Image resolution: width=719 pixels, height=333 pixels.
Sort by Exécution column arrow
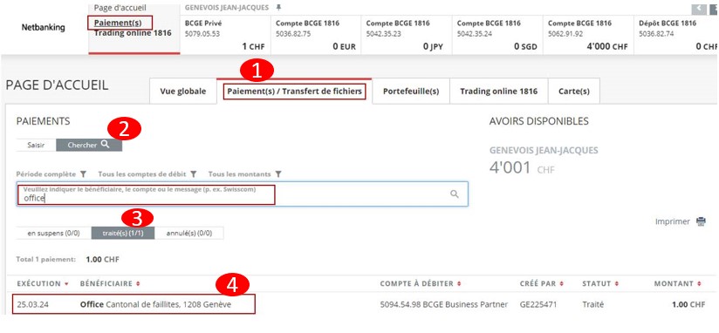tap(66, 284)
